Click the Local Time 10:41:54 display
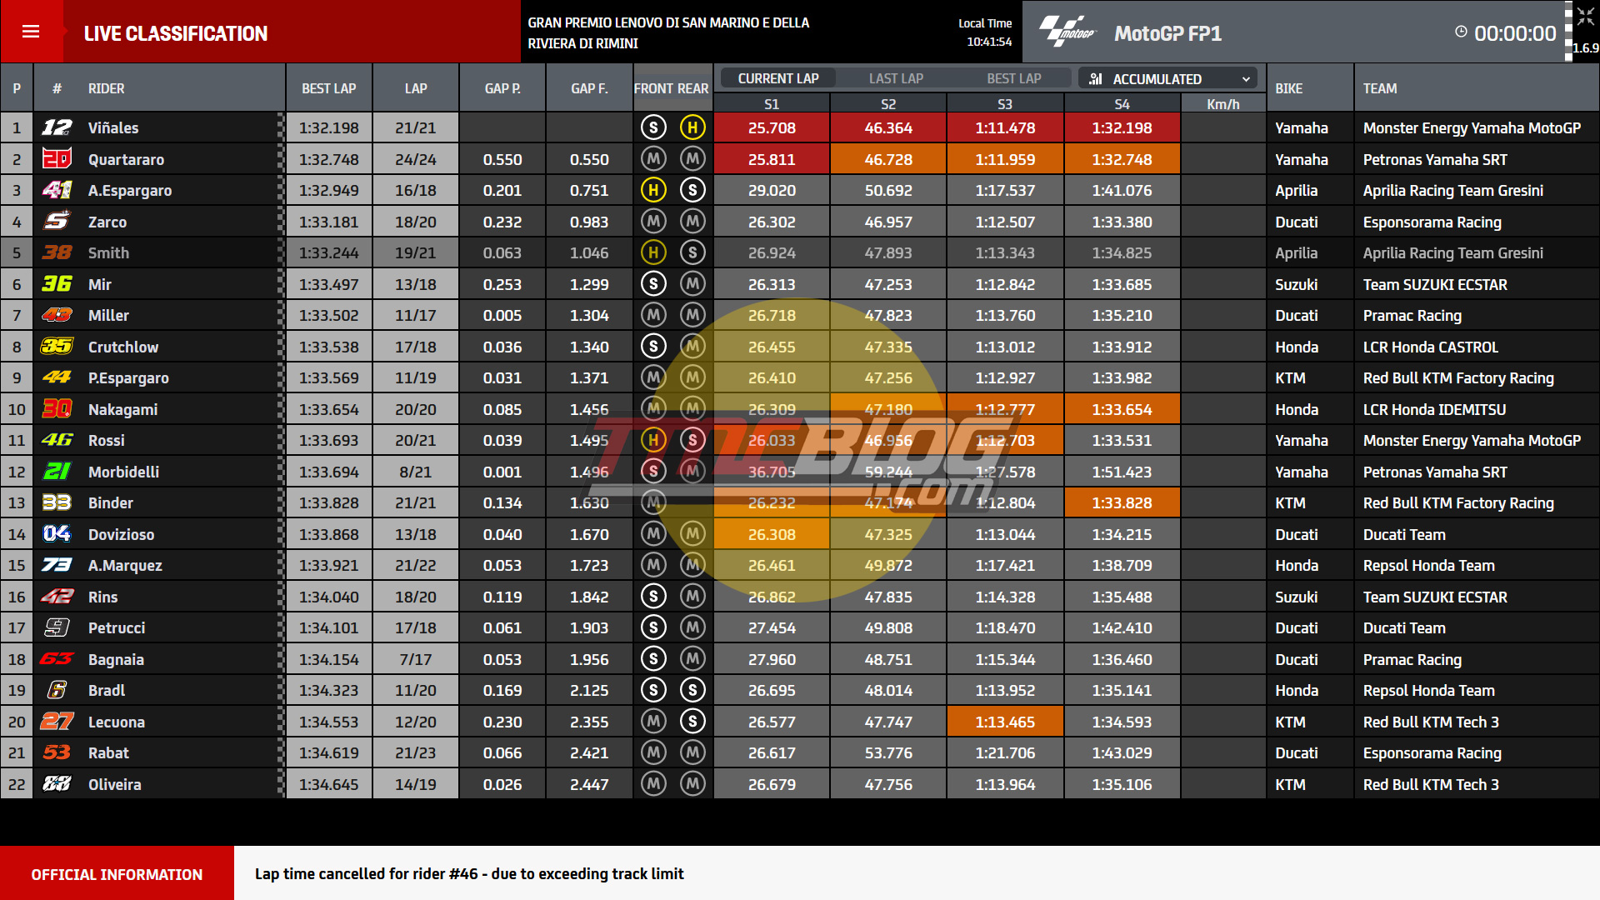 985,32
